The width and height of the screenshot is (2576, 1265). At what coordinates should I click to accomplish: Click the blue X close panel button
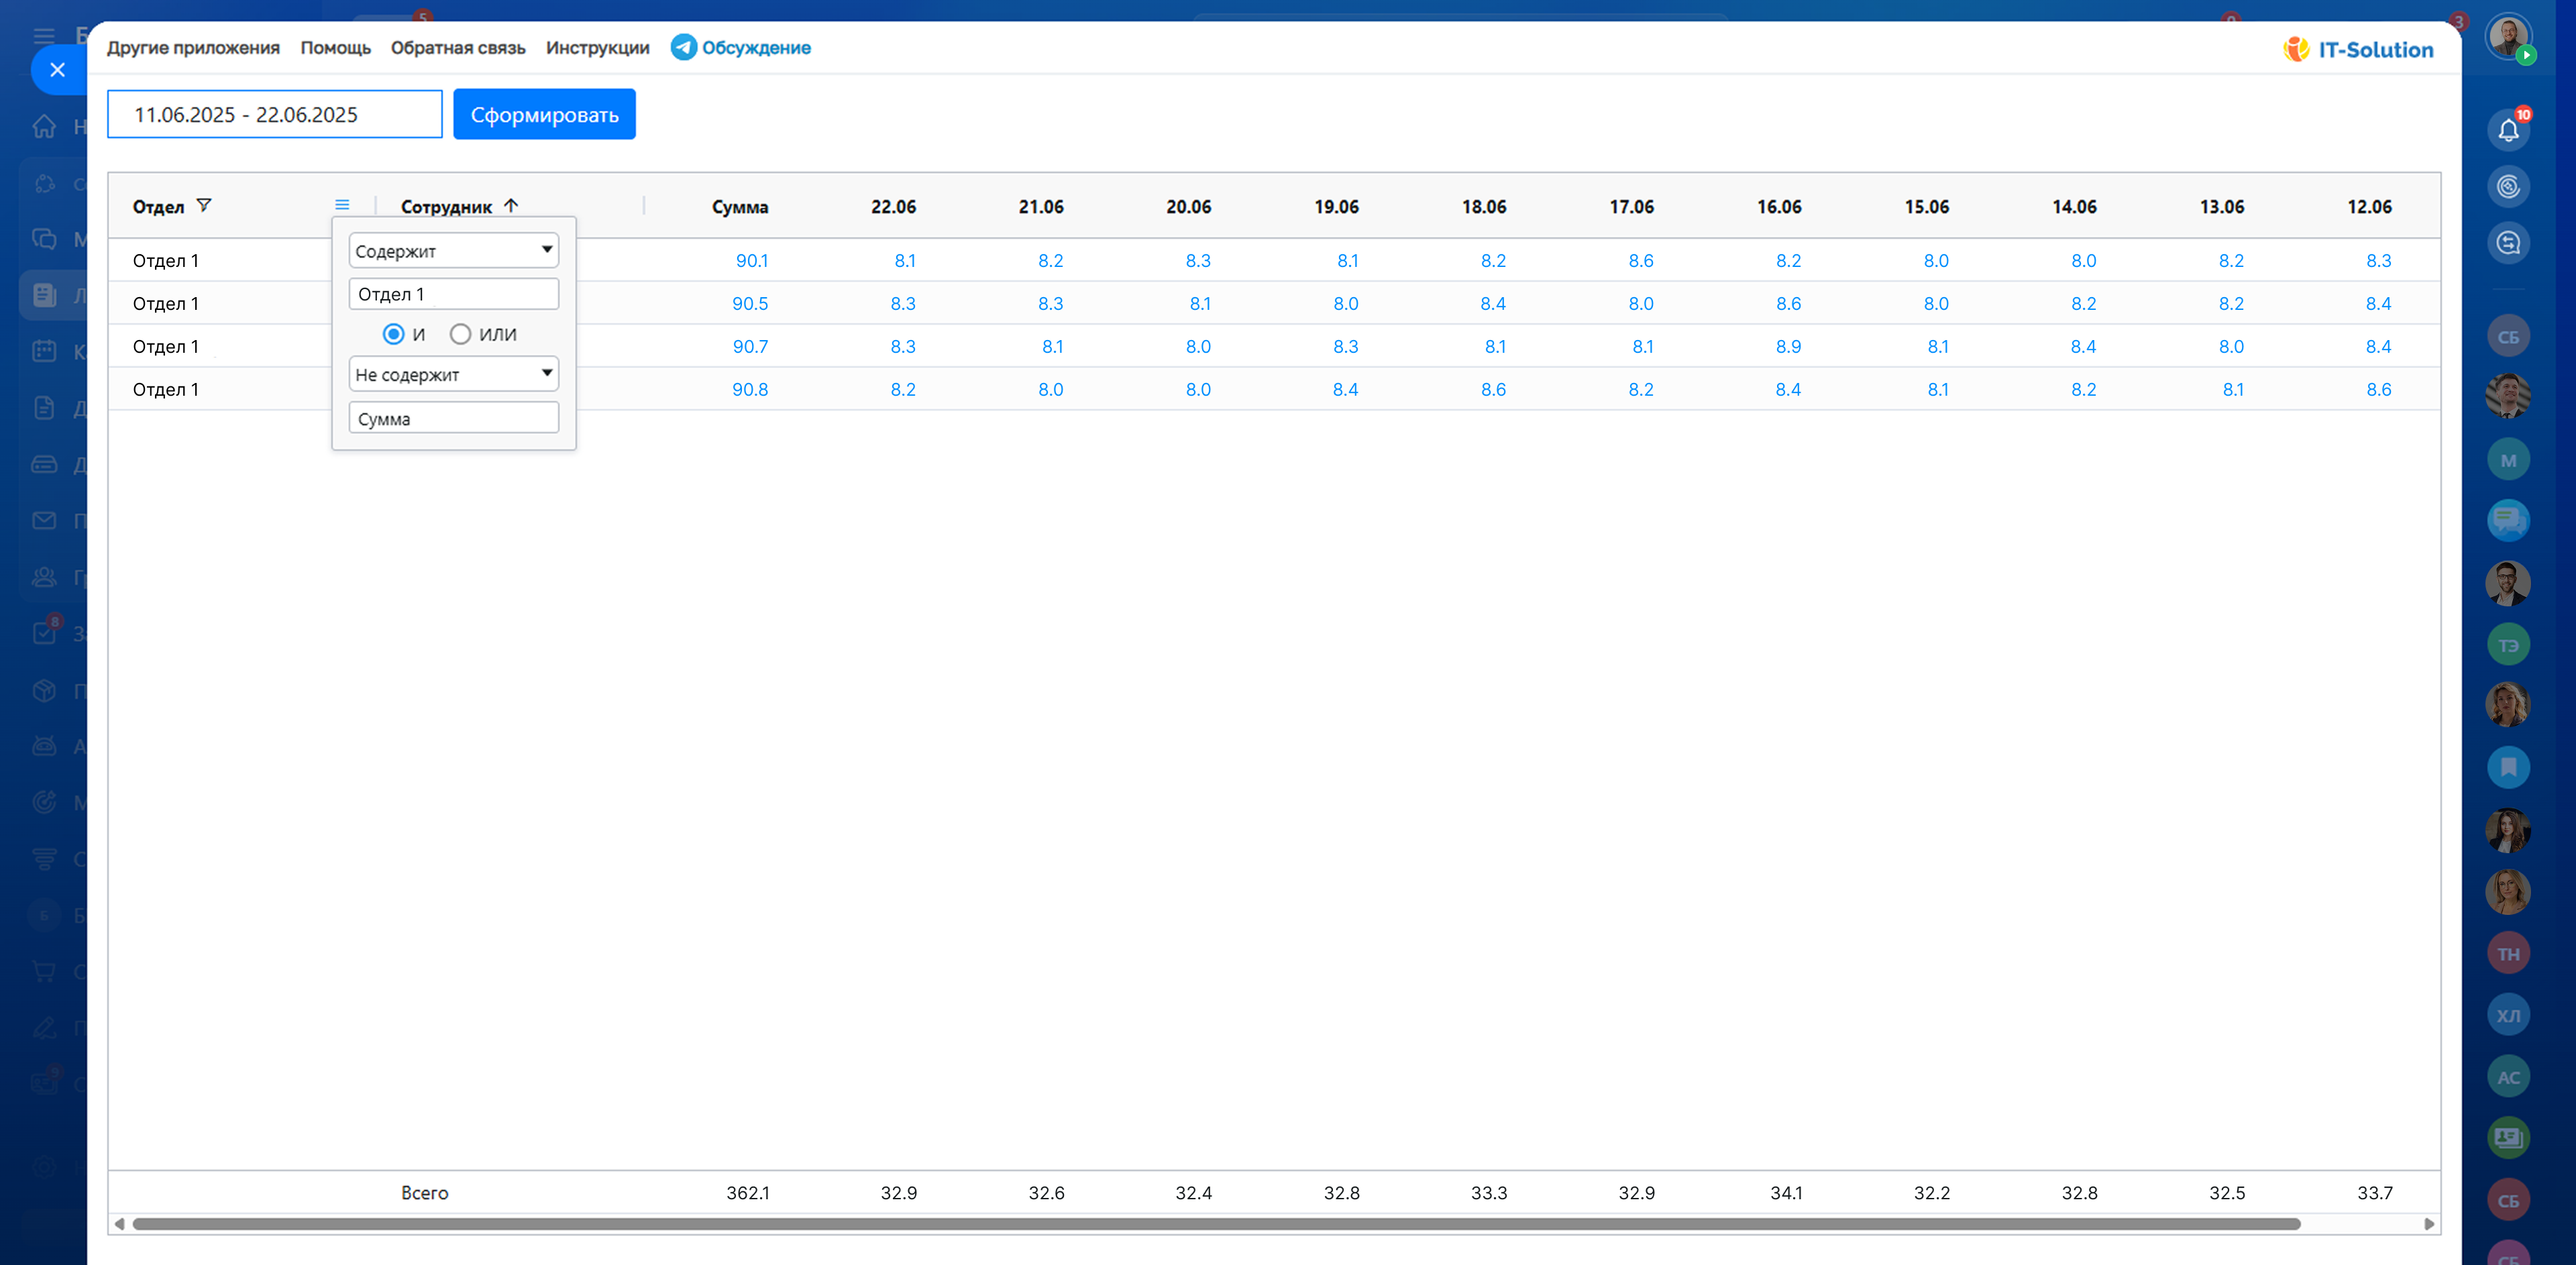(x=57, y=70)
